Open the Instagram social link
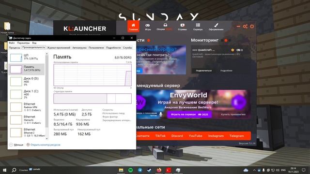310x174 pixels. click(216, 136)
